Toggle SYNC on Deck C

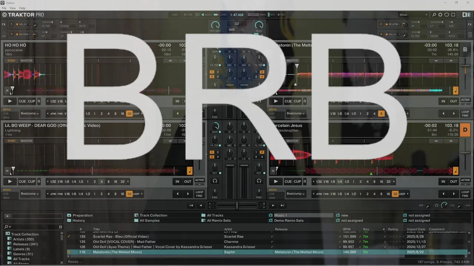[x=11, y=141]
